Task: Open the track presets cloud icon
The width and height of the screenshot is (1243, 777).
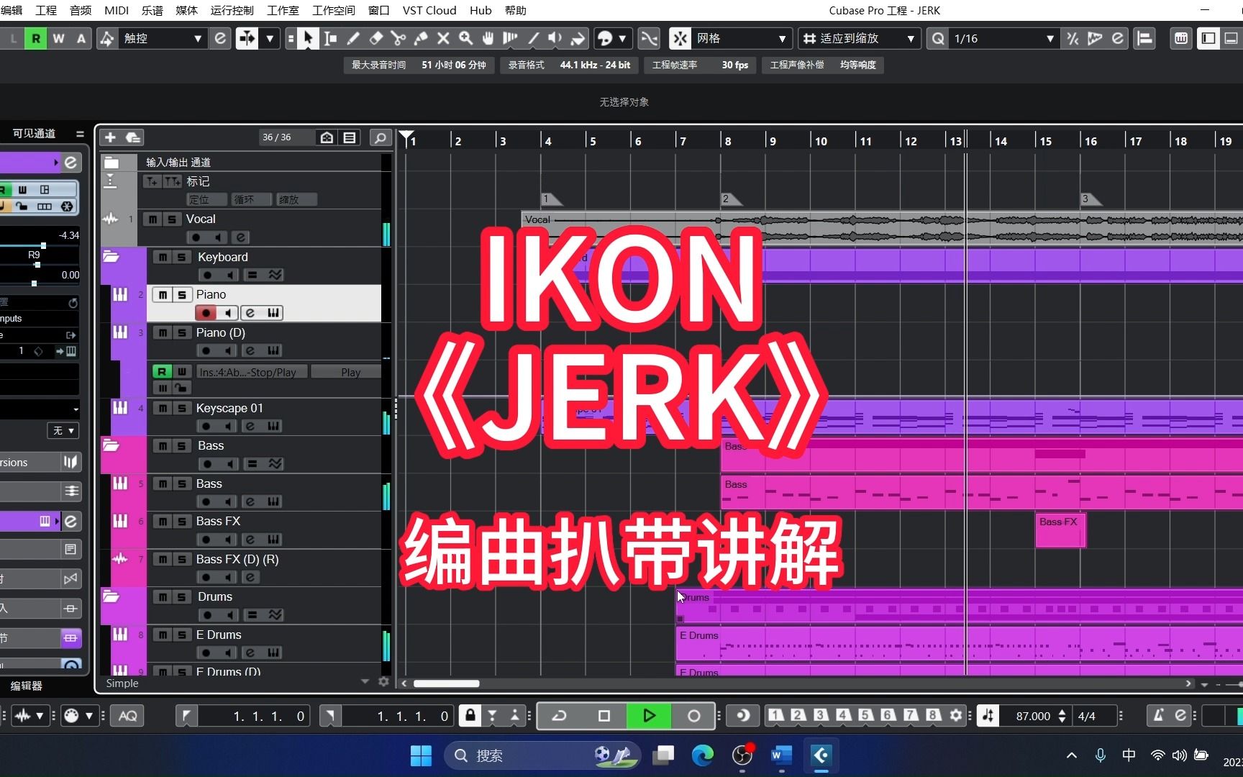Action: pos(133,137)
